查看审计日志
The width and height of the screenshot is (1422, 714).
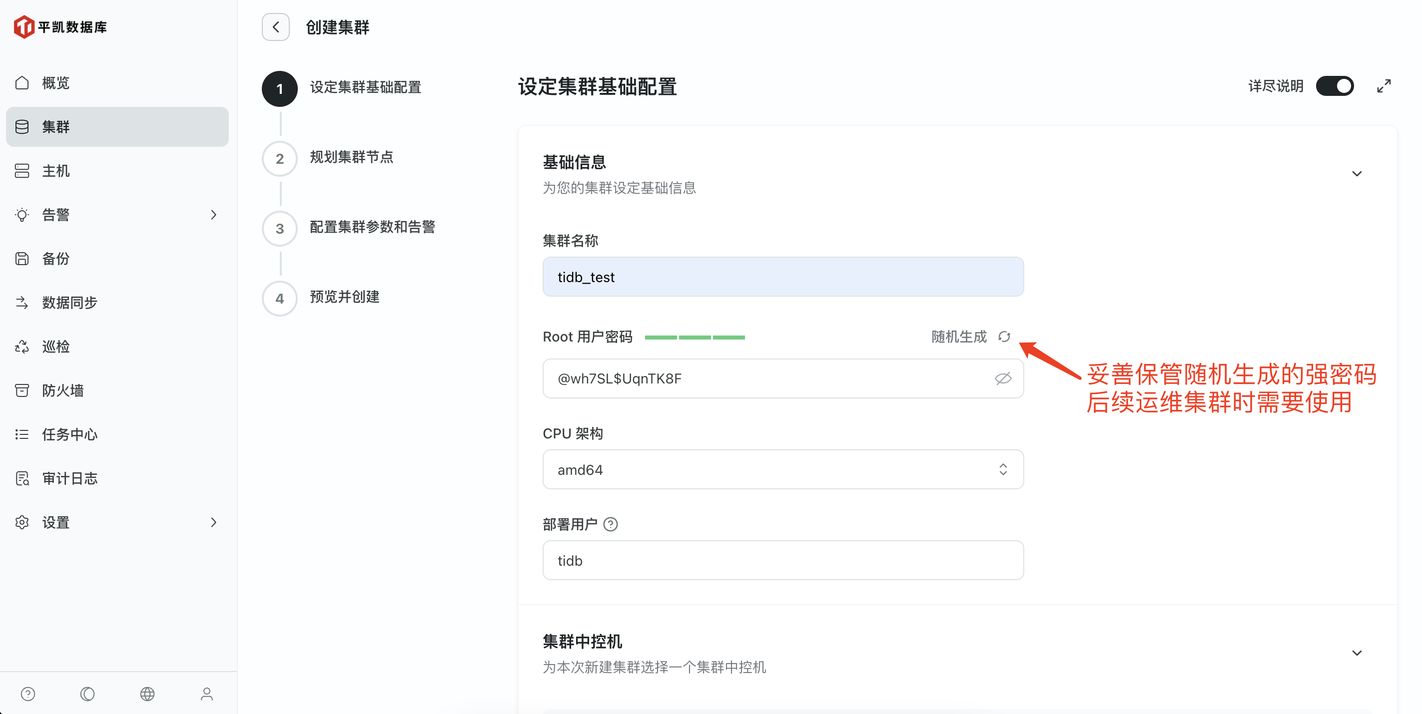pos(69,478)
